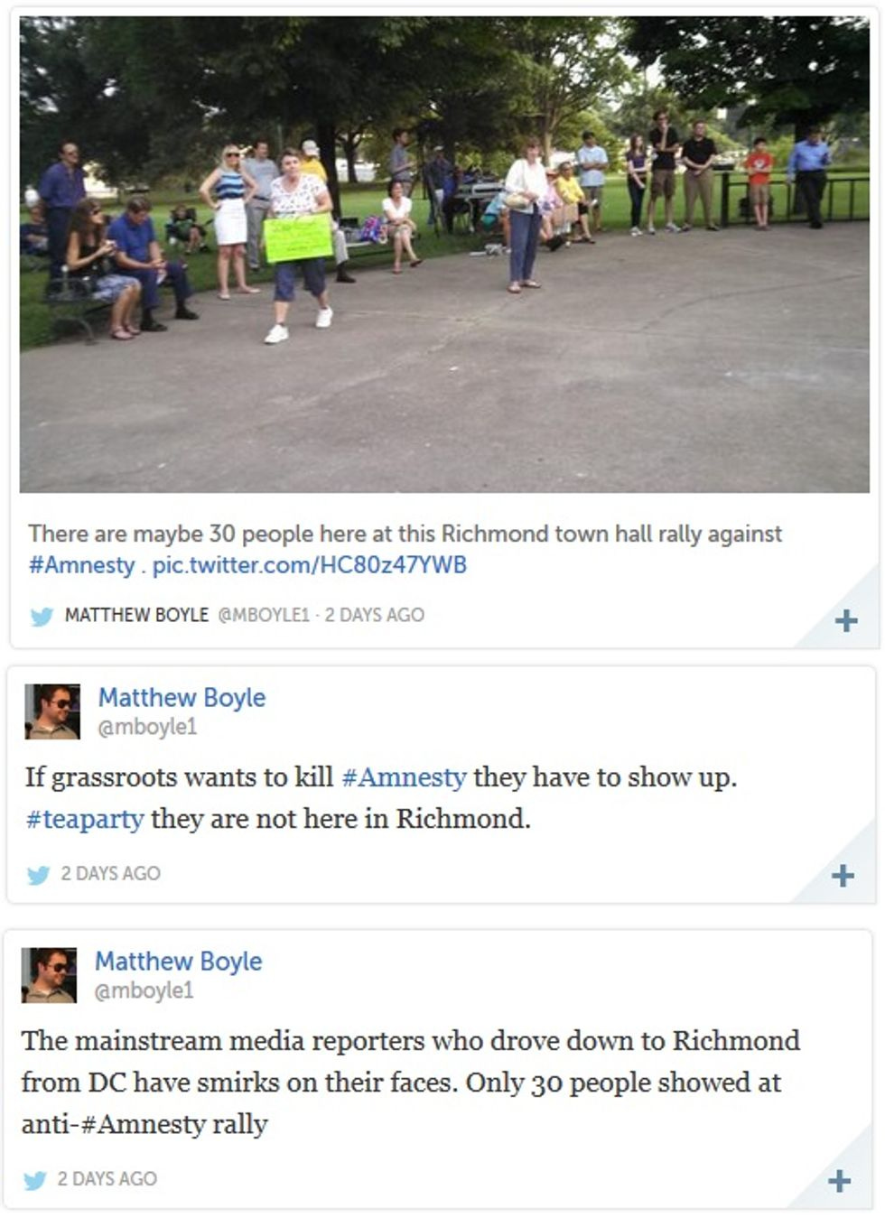
Task: Open the @MBOYLE1 handle in the photo credit
Action: tap(263, 615)
